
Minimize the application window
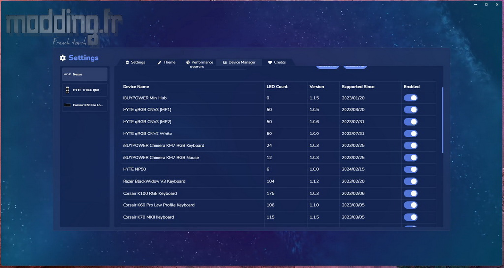tap(476, 4)
